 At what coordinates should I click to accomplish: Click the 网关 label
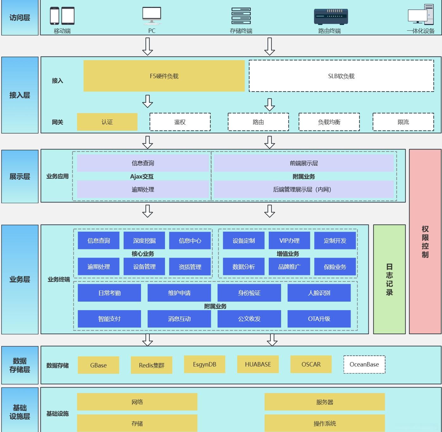(58, 122)
